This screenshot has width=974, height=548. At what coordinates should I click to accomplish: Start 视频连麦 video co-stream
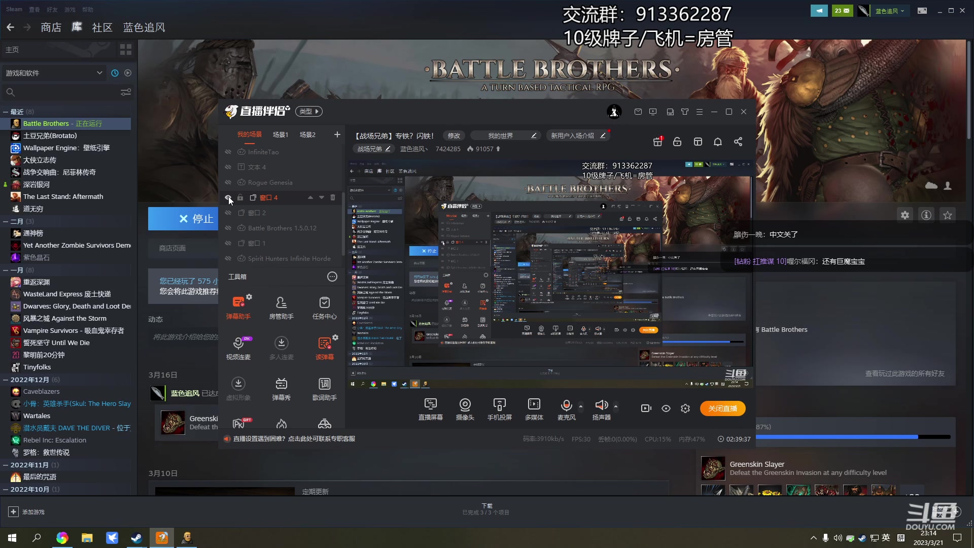click(238, 348)
